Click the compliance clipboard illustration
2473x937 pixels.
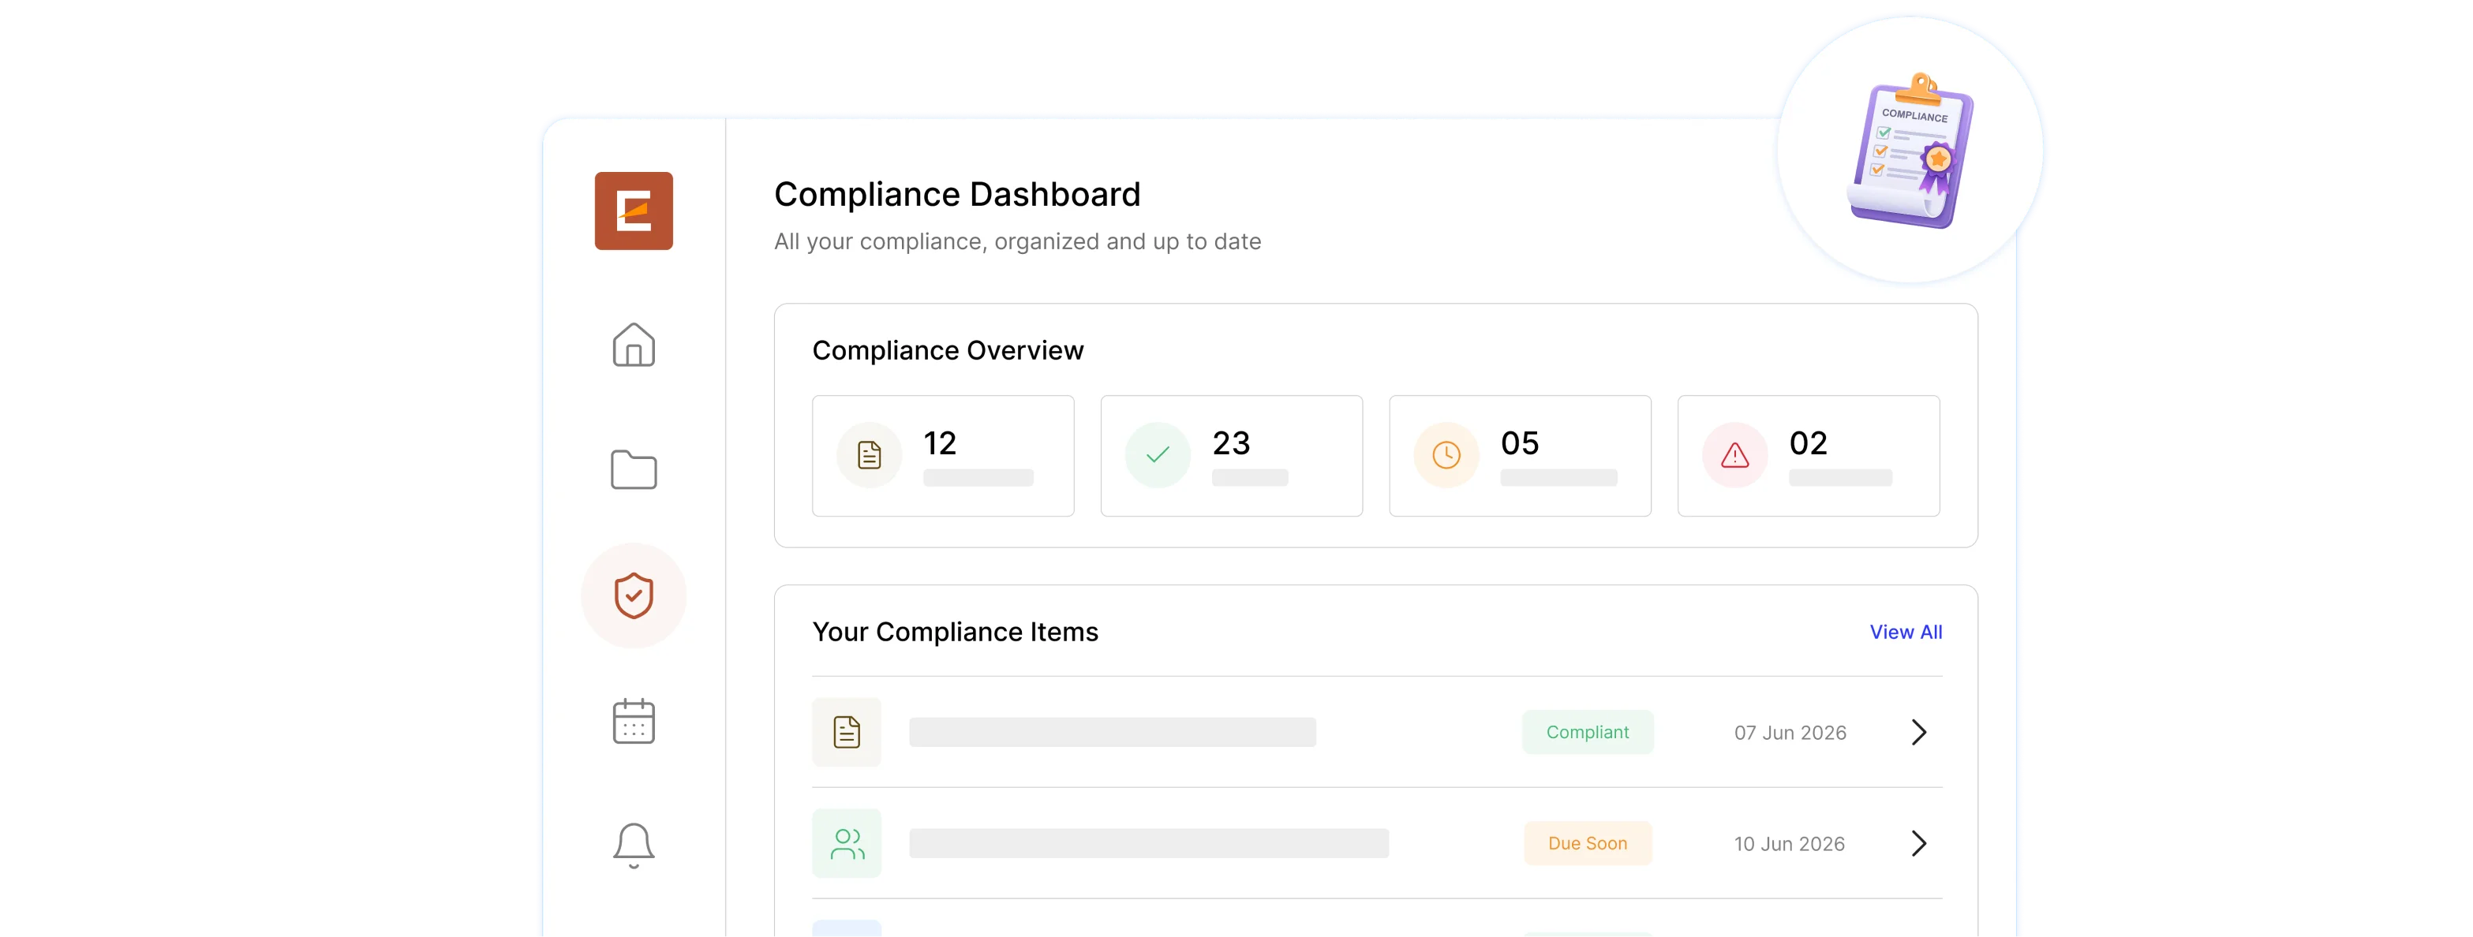[1910, 151]
